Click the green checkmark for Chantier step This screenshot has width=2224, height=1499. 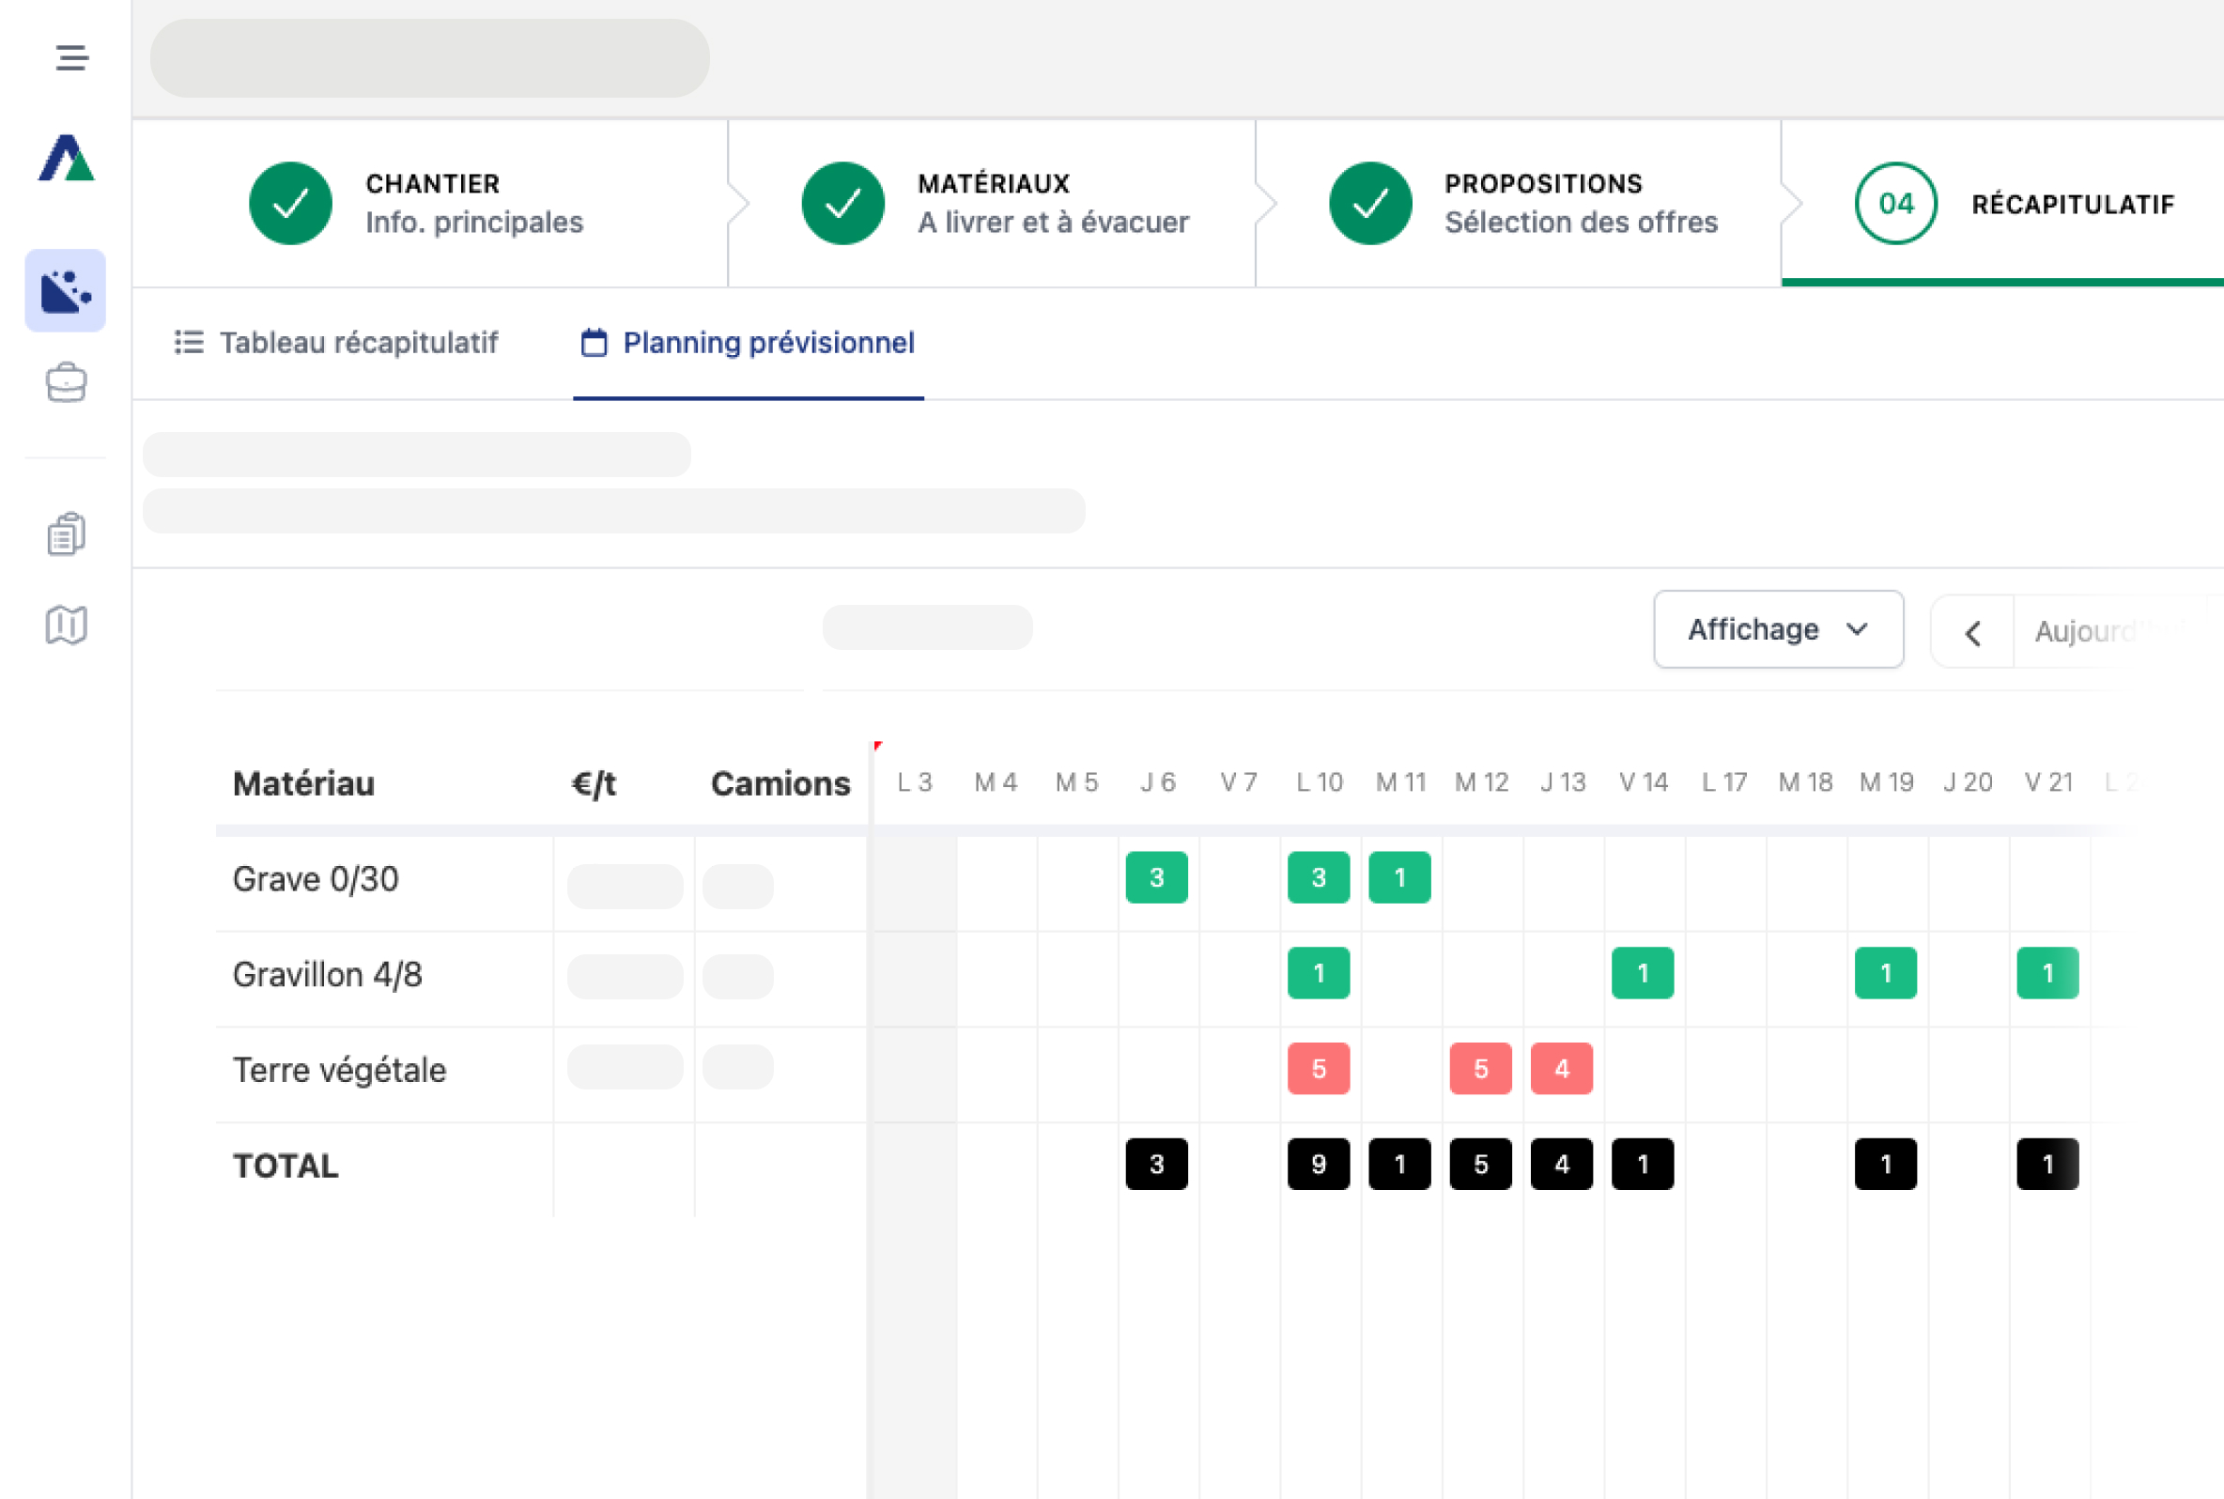[290, 204]
